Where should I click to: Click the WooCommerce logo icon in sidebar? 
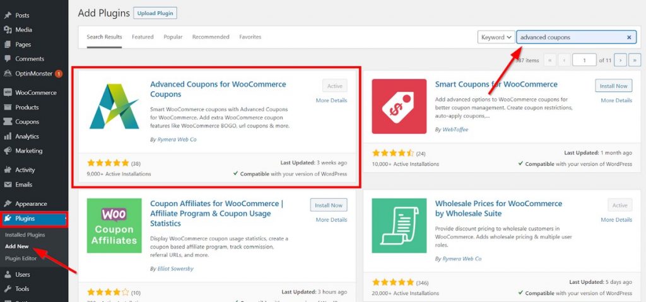(8, 93)
